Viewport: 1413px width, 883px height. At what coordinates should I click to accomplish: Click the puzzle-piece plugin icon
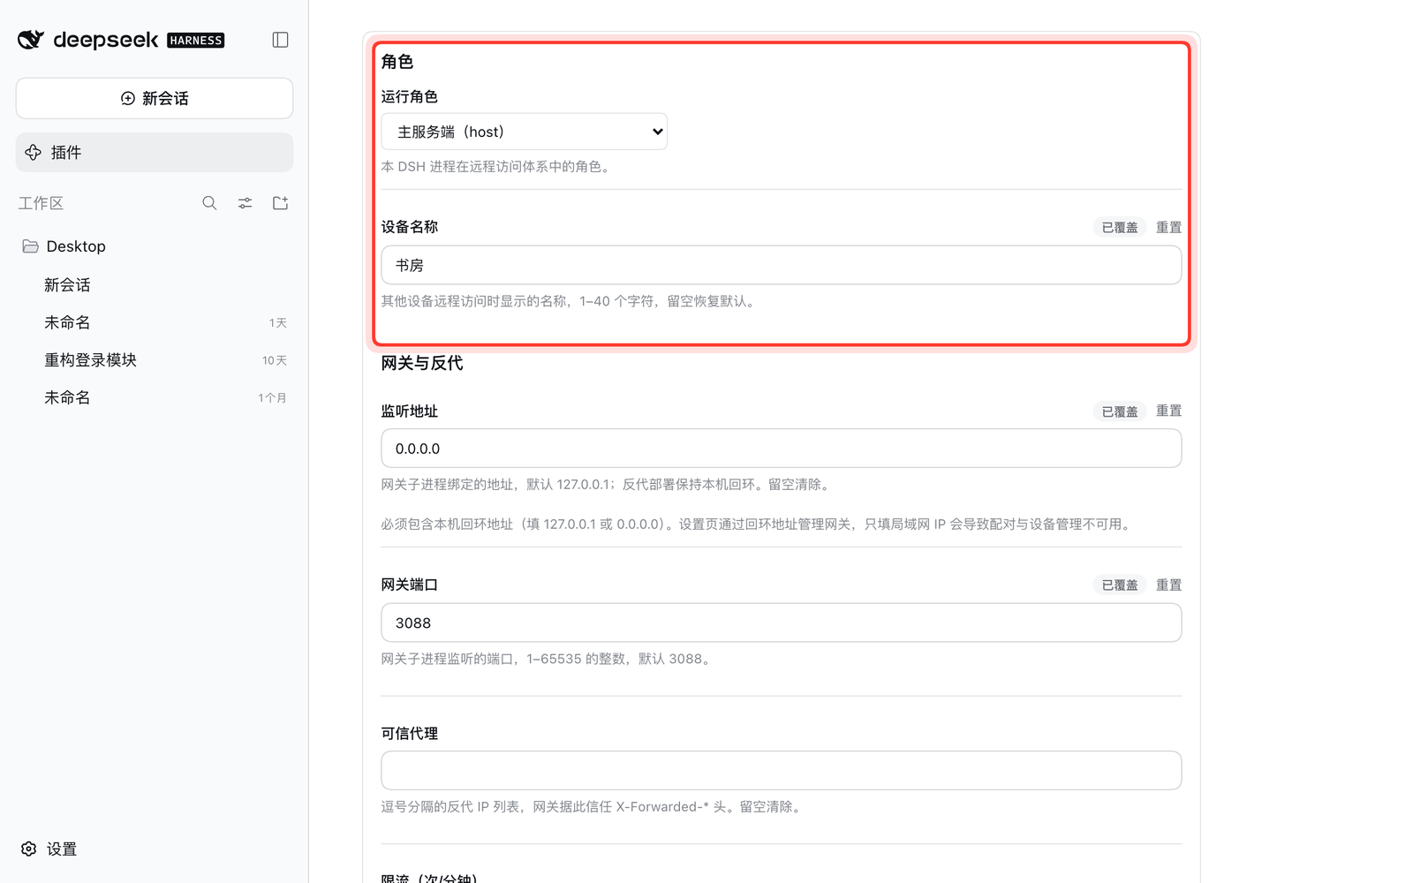click(x=34, y=153)
